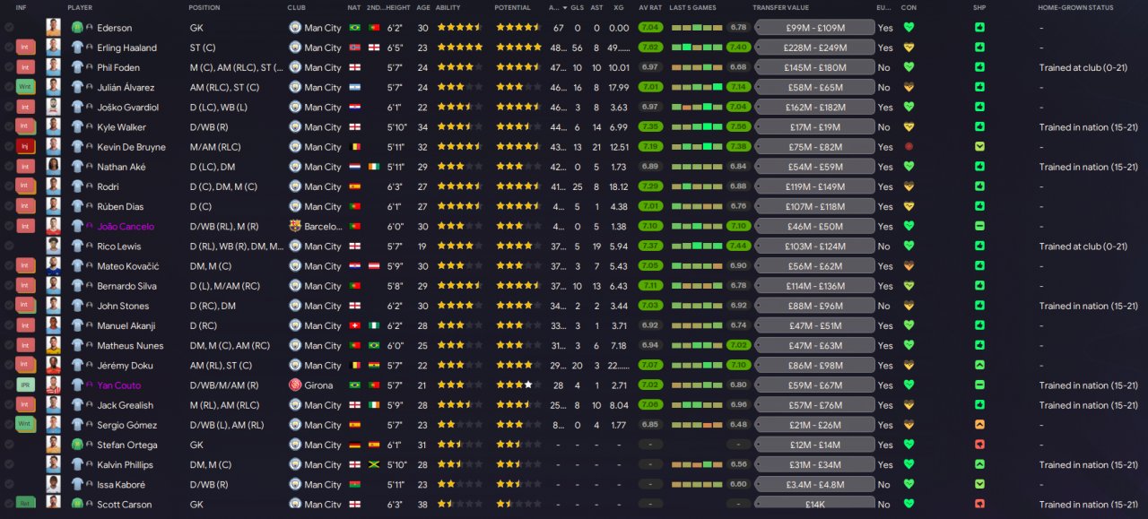The width and height of the screenshot is (1148, 519).
Task: Click the blue kit icon beside Phil Foden
Action: click(x=77, y=67)
